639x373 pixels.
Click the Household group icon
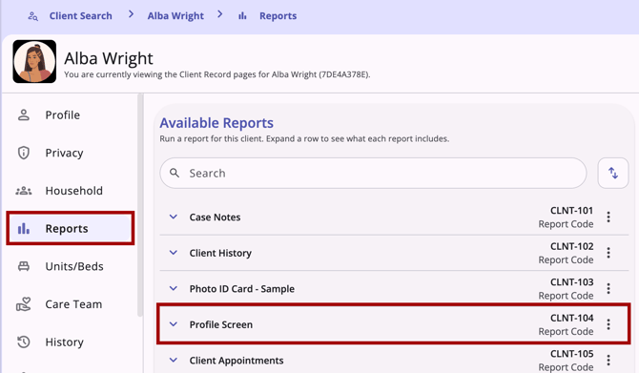[x=24, y=191]
